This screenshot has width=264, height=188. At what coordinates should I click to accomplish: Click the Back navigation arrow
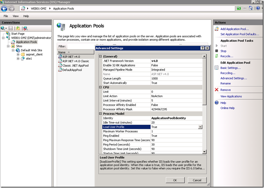(4, 9)
